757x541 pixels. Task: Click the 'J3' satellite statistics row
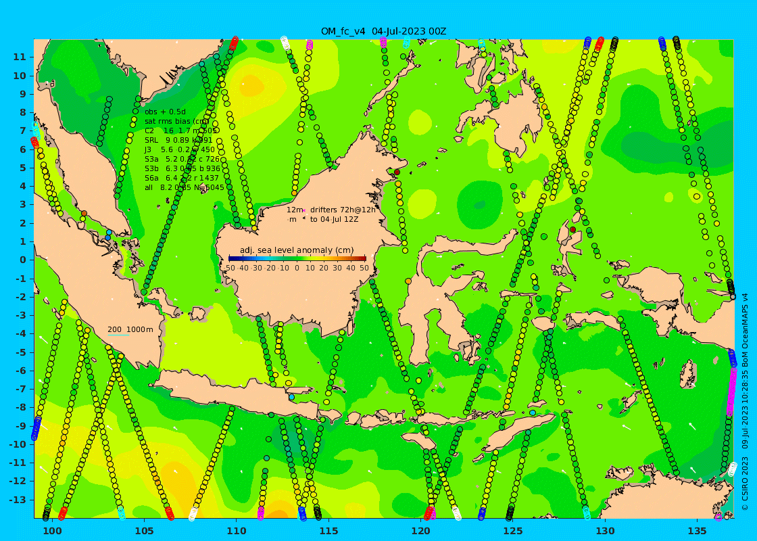click(x=180, y=149)
